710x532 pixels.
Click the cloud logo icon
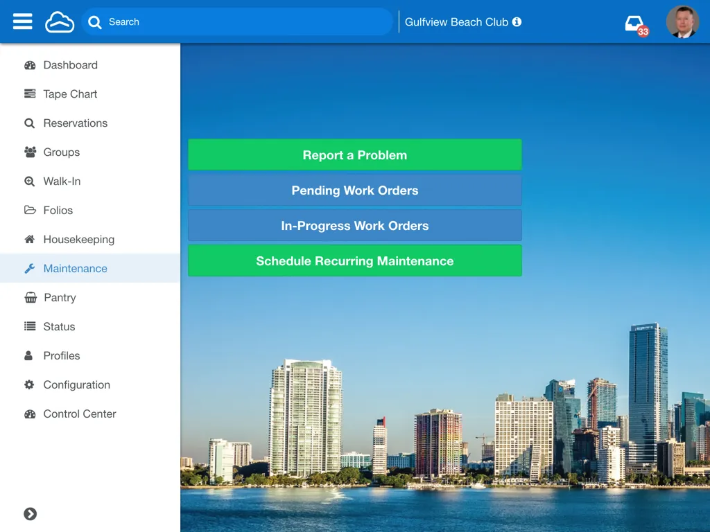(60, 21)
